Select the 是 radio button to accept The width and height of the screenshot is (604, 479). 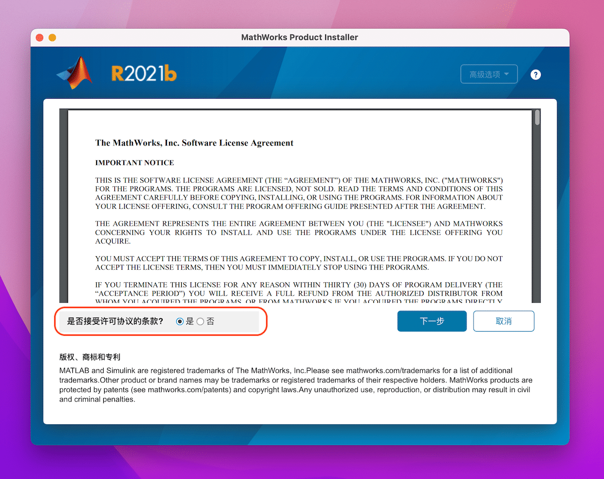click(x=180, y=322)
